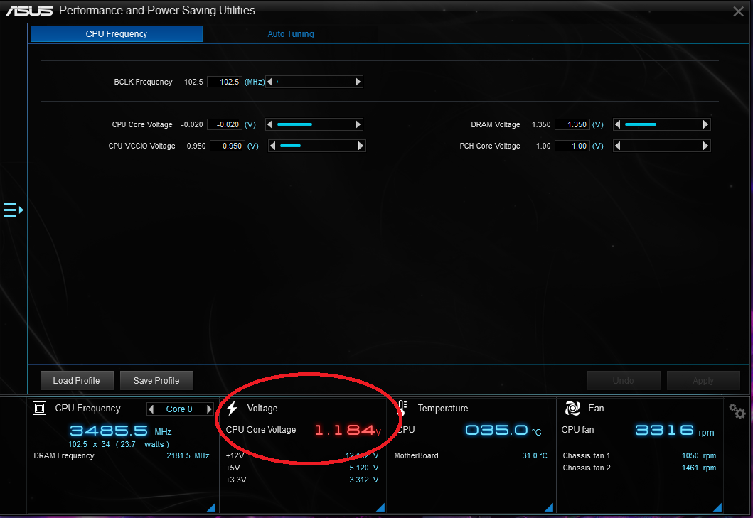
Task: Expand the CPU Frequency panel corner arrow
Action: (x=211, y=507)
